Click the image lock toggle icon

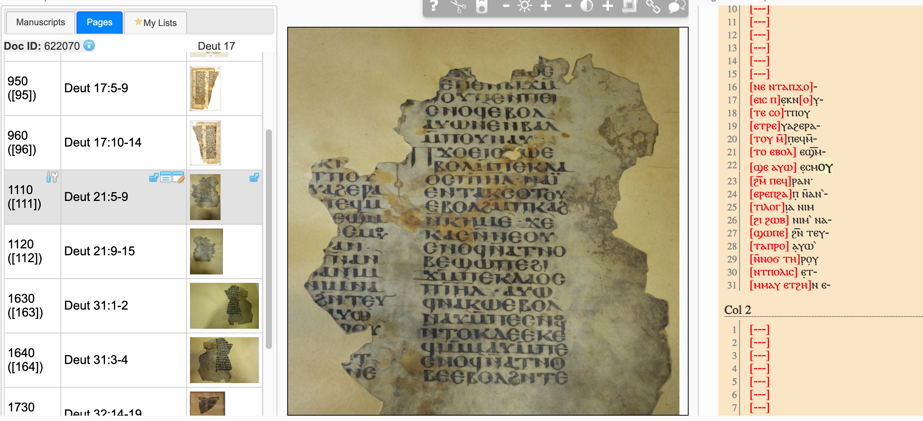(482, 6)
